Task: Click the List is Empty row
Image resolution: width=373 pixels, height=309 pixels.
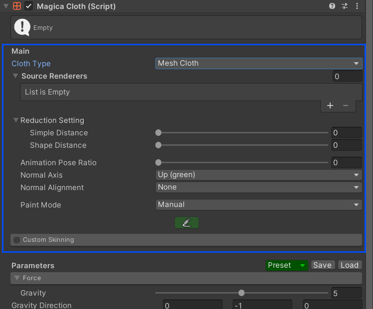Action: pyautogui.click(x=191, y=92)
